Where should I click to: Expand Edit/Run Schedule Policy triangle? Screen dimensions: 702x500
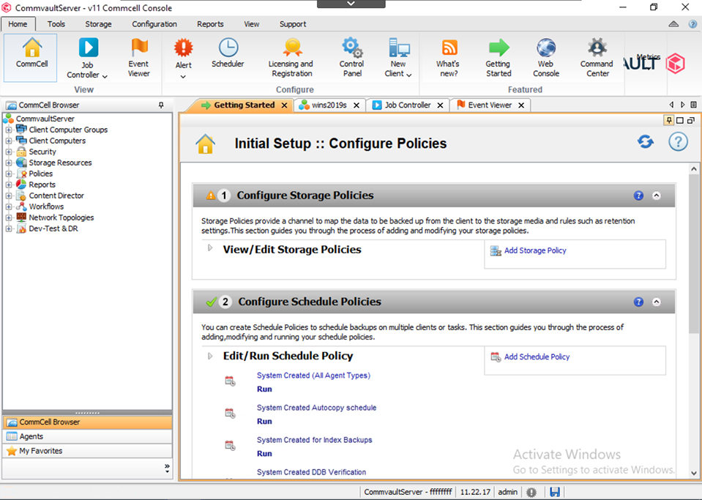tap(210, 357)
